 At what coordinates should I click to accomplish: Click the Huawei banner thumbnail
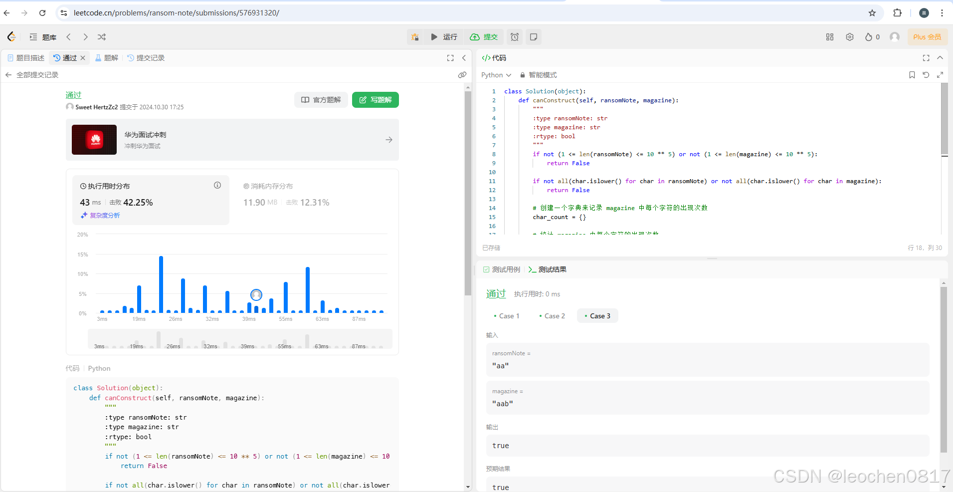(x=94, y=140)
